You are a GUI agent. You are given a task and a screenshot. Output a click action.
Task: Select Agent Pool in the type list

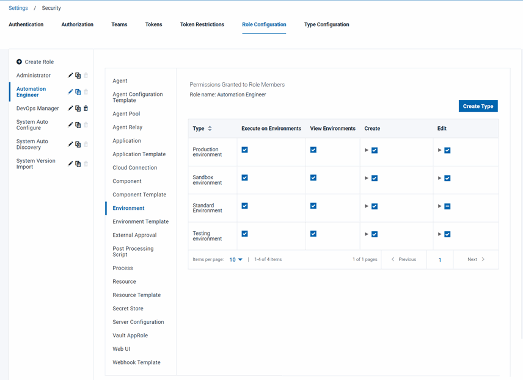(x=126, y=113)
